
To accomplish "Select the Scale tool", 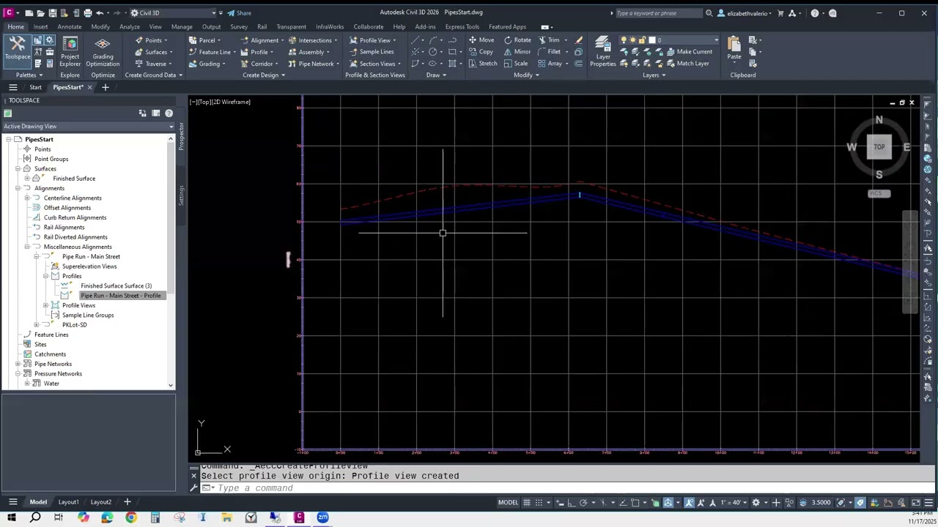I will [x=515, y=64].
